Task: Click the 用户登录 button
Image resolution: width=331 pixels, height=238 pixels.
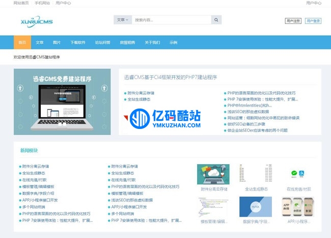Action: click(x=313, y=21)
